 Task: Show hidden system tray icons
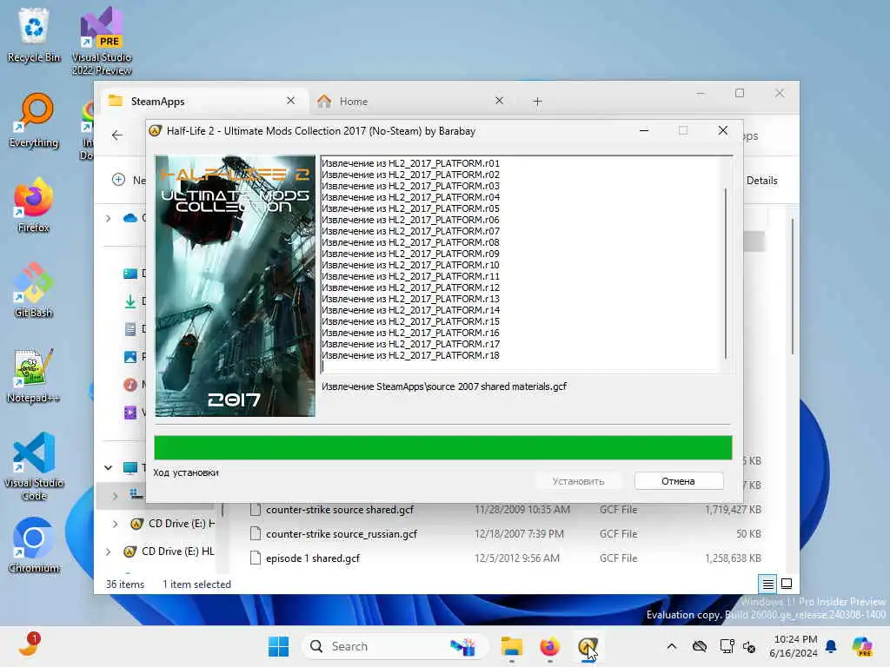(672, 646)
